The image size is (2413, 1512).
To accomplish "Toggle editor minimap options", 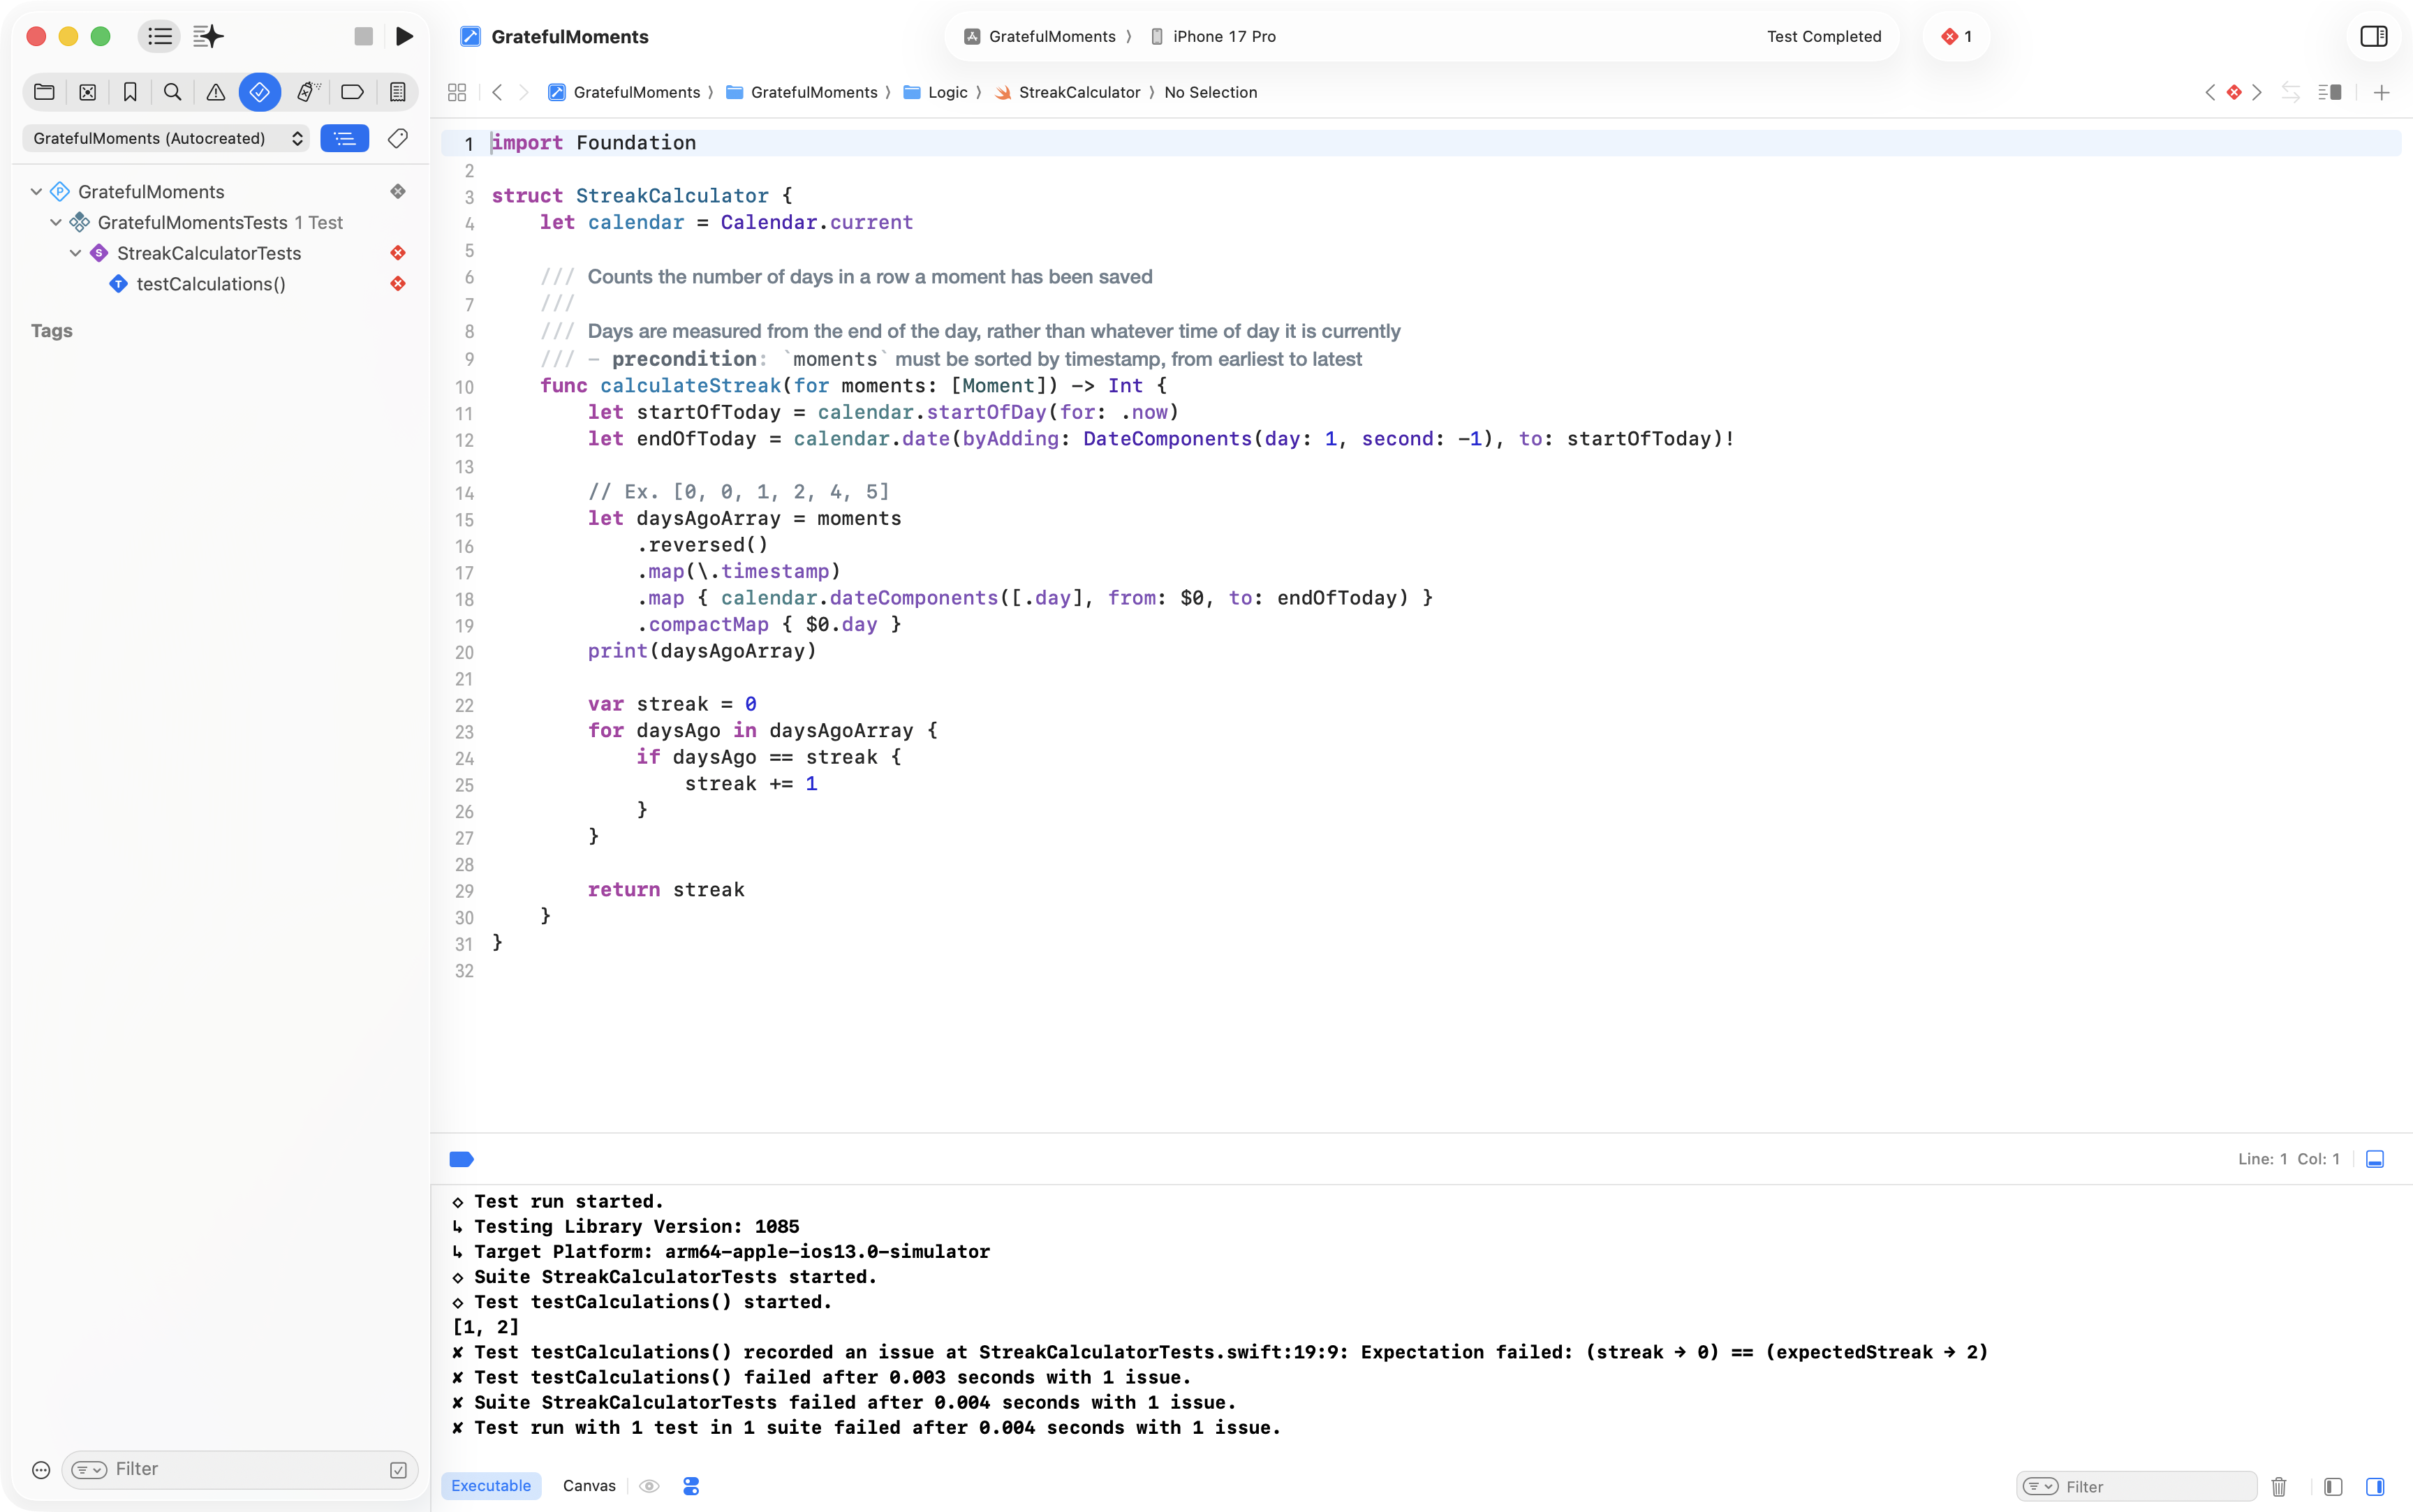I will tap(2330, 92).
